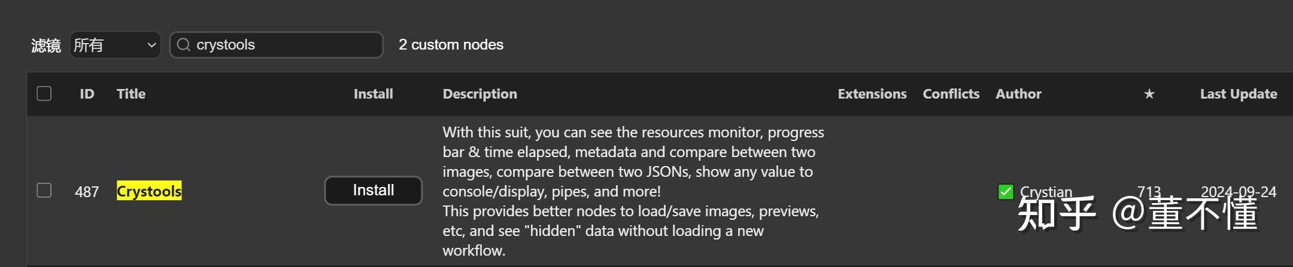1293x267 pixels.
Task: Sort nodes by Title column header
Action: [131, 94]
